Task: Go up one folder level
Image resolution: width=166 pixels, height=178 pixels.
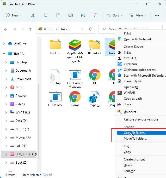Action: 30,29
